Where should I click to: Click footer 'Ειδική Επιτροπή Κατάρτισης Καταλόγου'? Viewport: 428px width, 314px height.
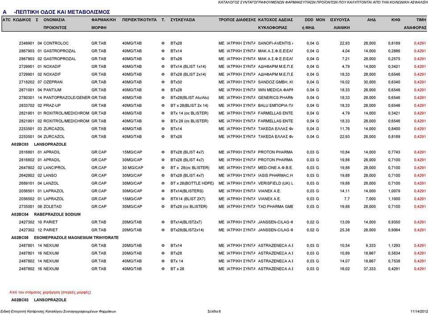click(x=31, y=311)
